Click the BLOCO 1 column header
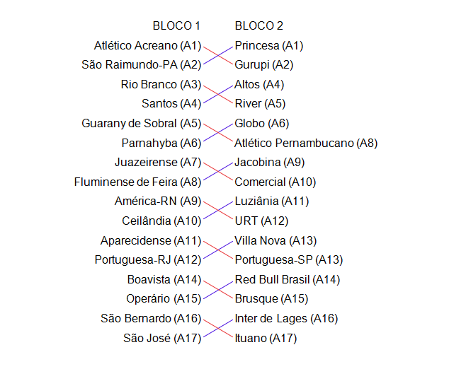This screenshot has height=369, width=466. point(176,26)
